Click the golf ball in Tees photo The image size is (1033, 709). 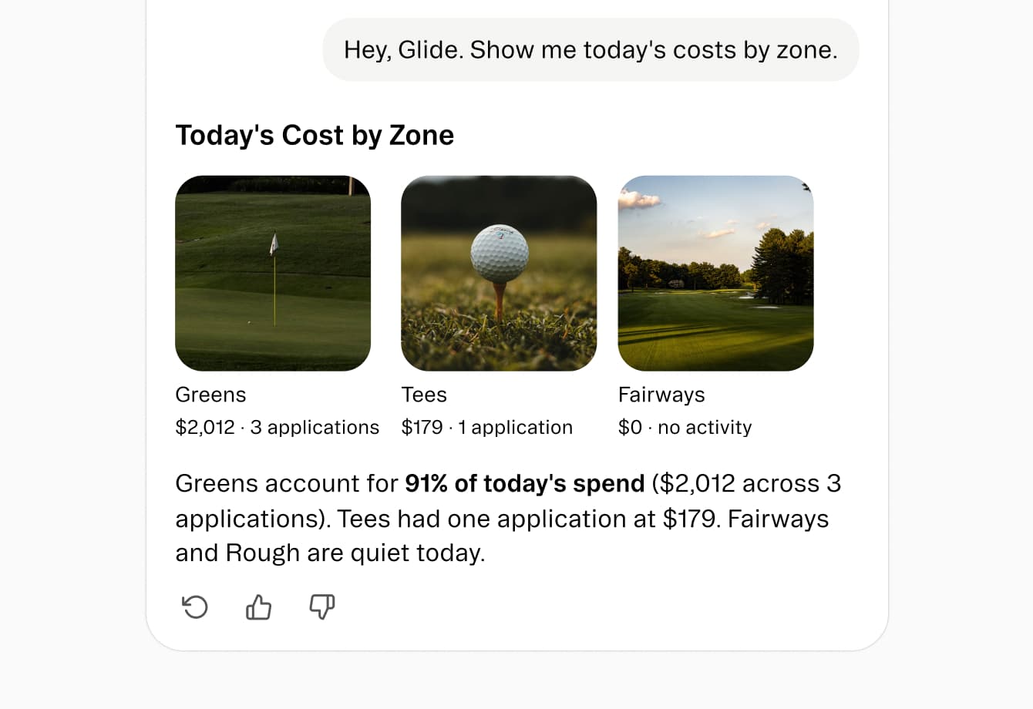(500, 253)
